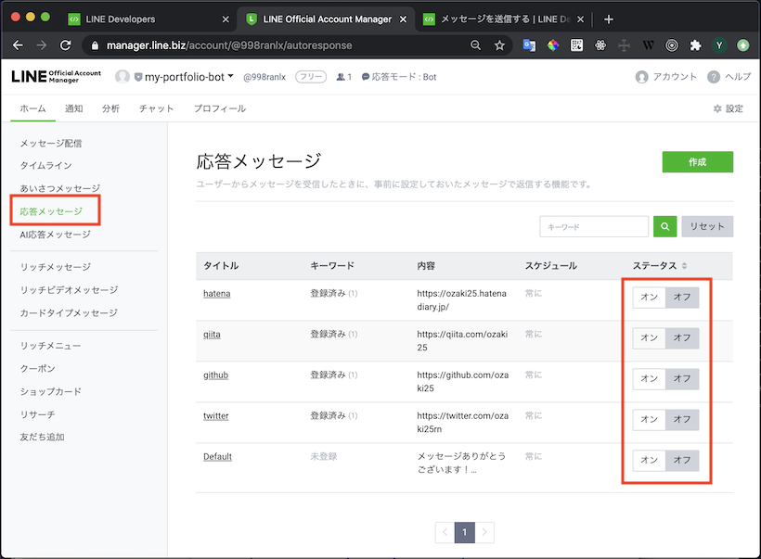Viewport: 761px width, 559px height.
Task: Turn twitter response オン
Action: (x=649, y=419)
